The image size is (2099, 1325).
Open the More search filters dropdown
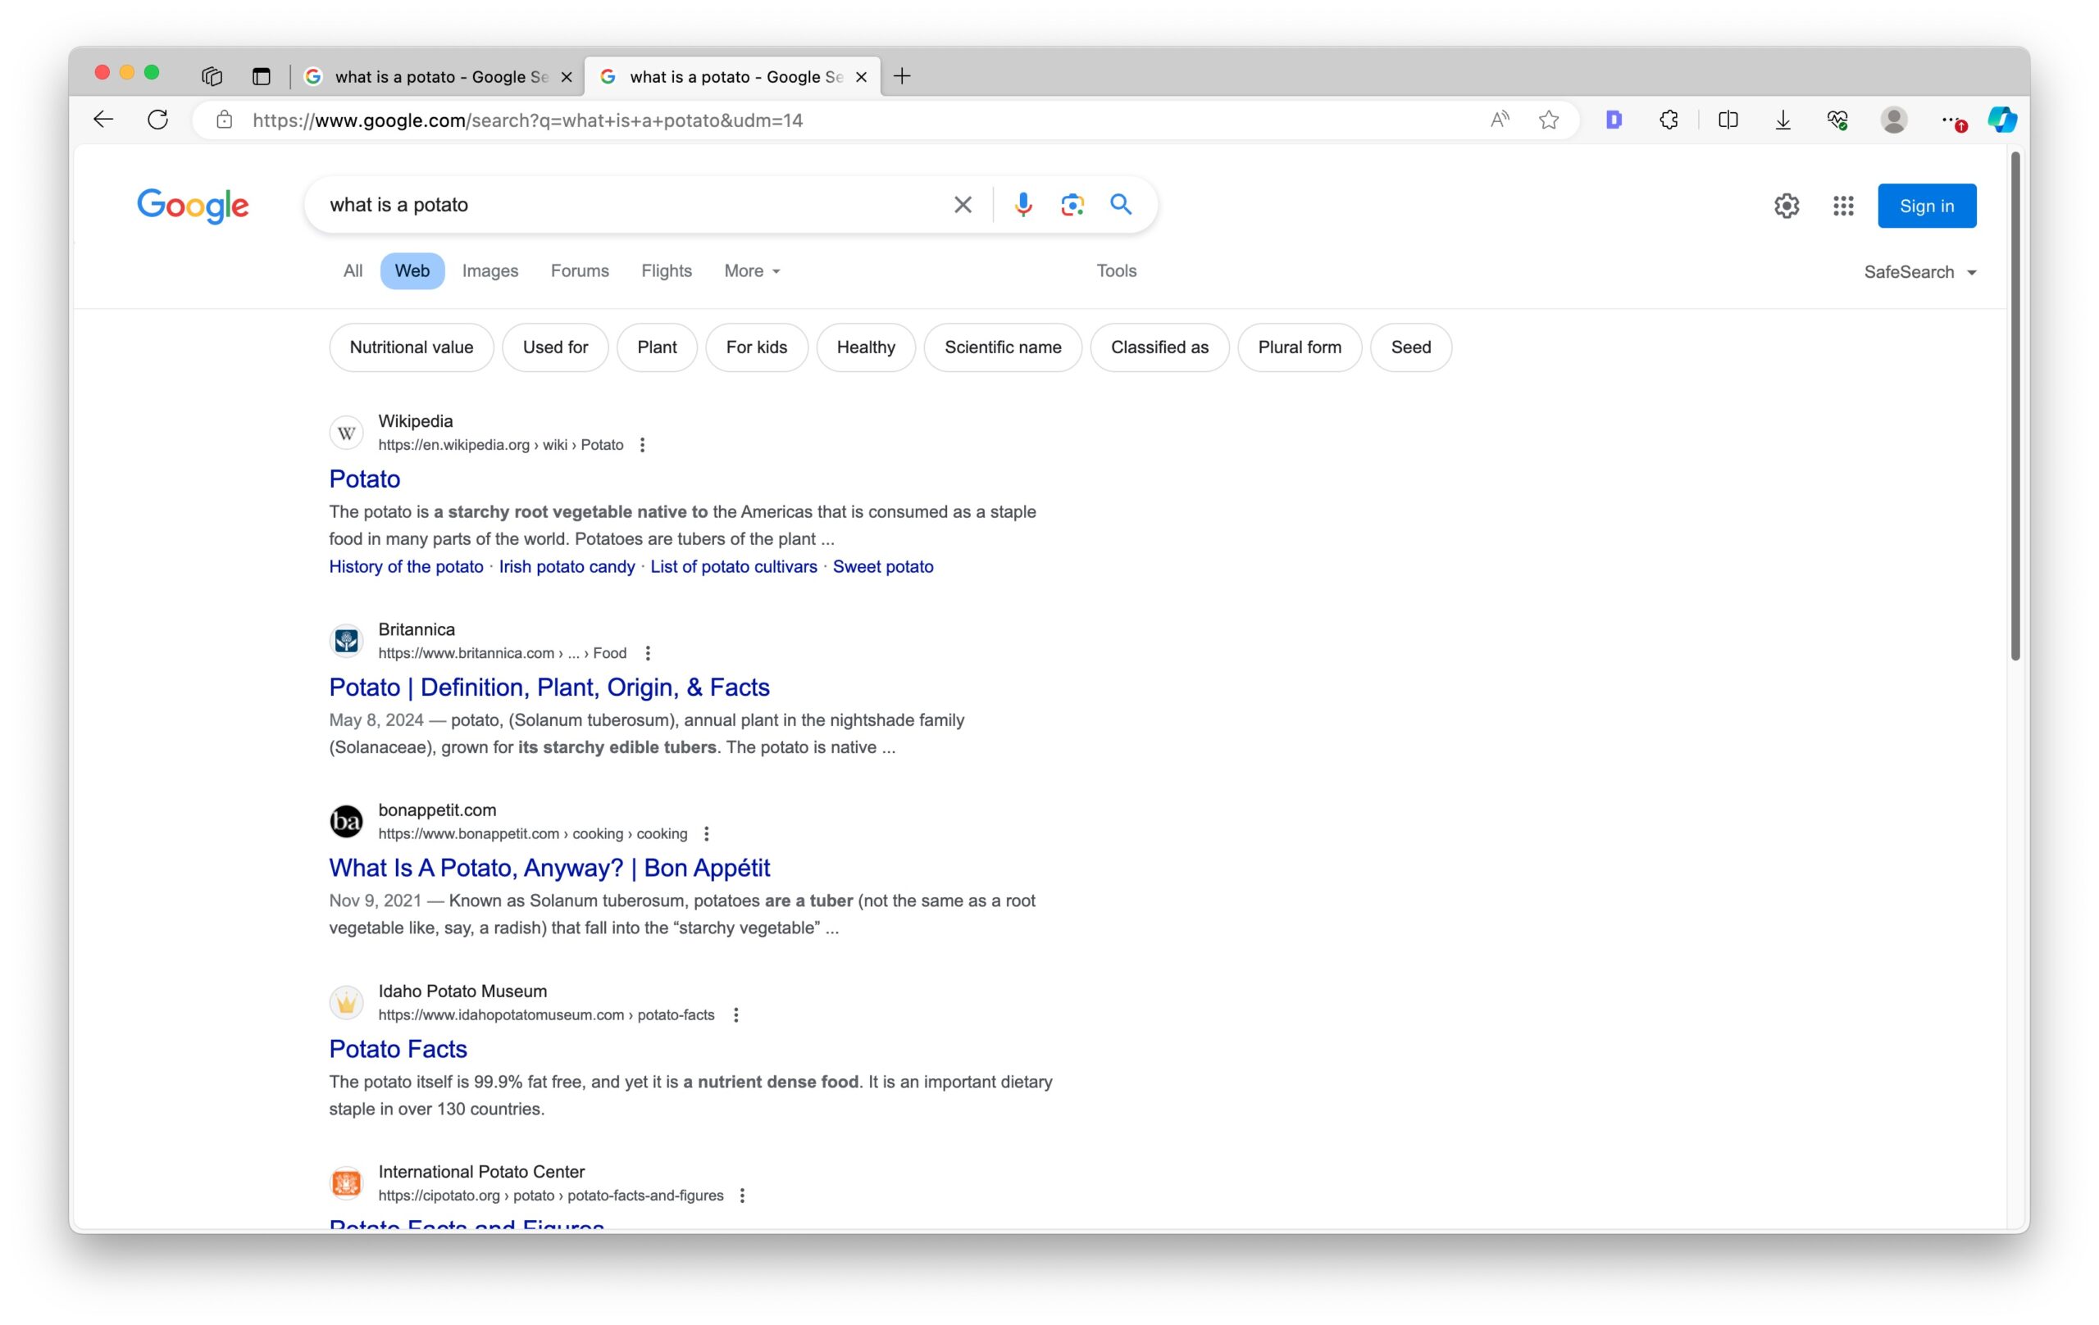tap(750, 271)
